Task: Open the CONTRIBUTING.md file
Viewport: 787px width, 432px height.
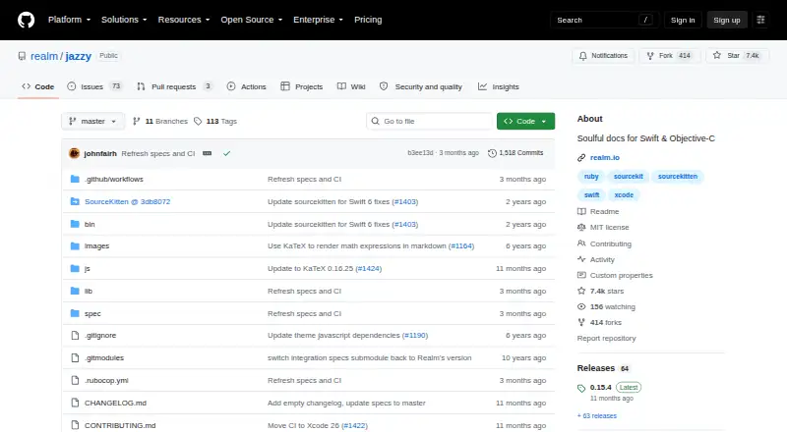Action: [120, 425]
